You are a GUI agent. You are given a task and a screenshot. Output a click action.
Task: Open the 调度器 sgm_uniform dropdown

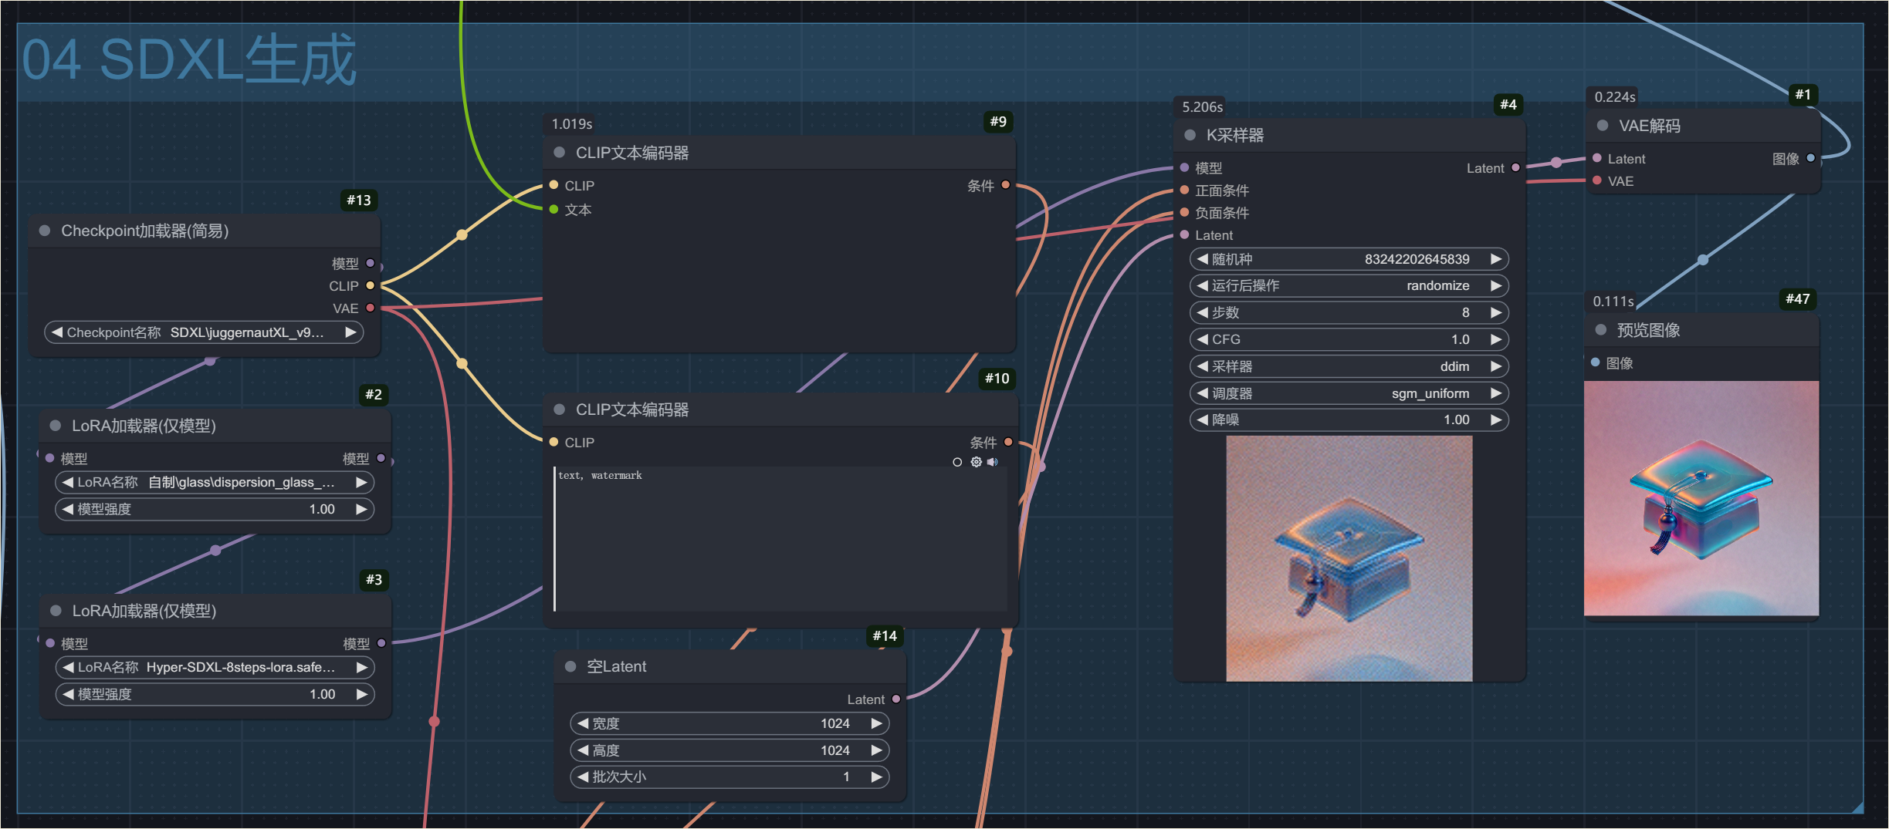1349,393
